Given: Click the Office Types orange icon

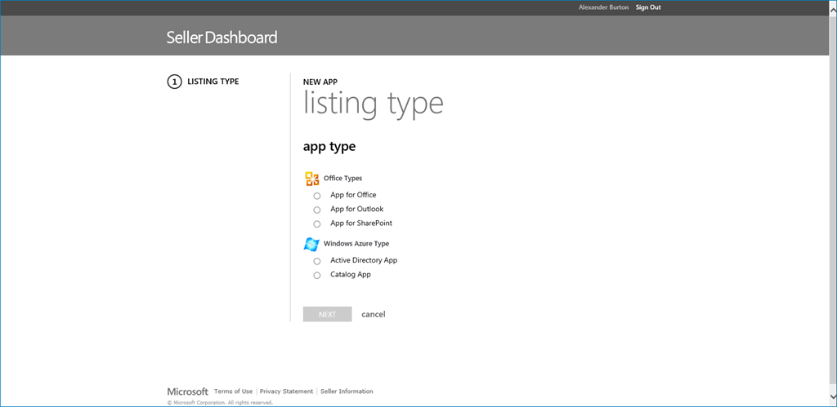Looking at the screenshot, I should (x=311, y=179).
